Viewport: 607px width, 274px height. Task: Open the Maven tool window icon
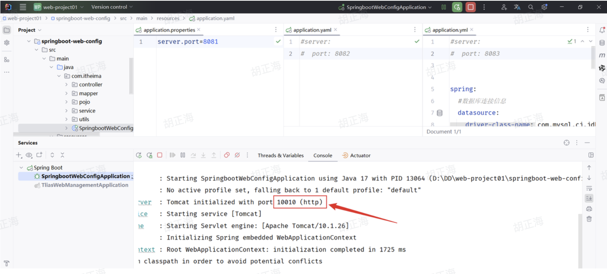[602, 55]
